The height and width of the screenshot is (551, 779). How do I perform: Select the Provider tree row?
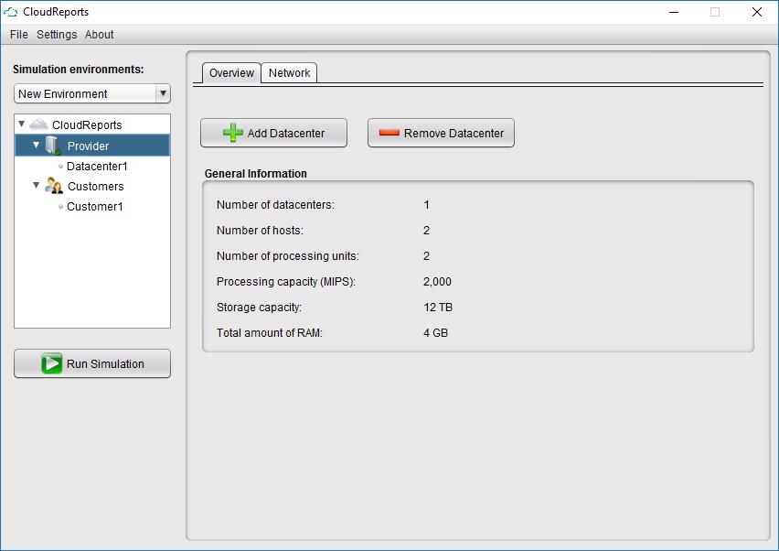point(92,146)
